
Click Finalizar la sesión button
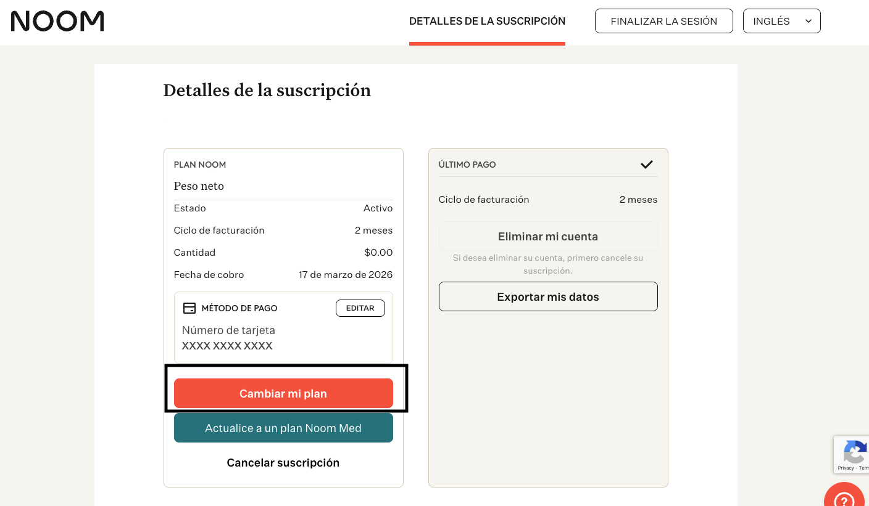663,21
